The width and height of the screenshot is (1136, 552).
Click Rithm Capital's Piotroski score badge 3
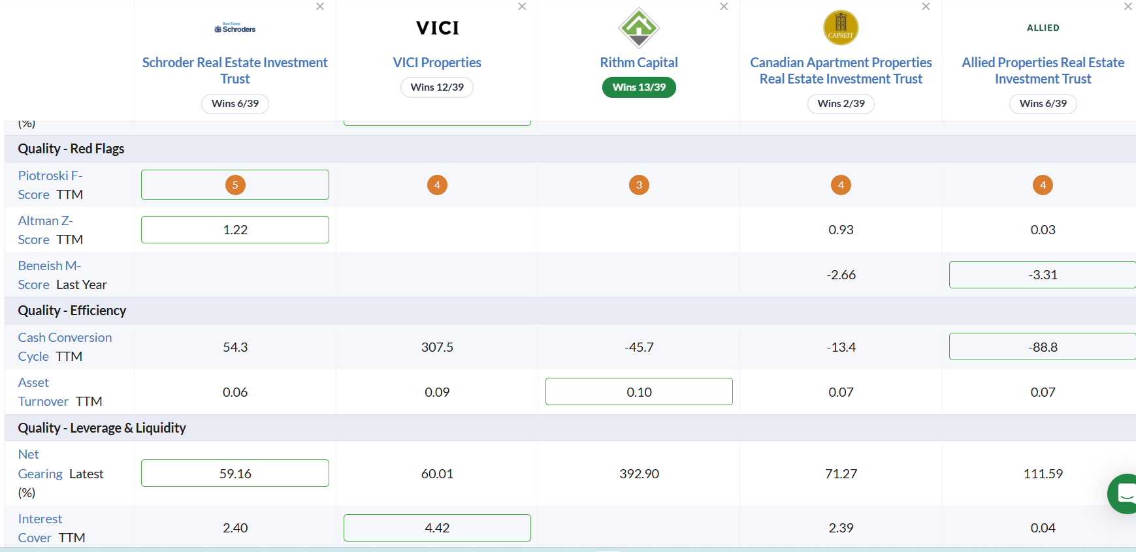coord(639,185)
